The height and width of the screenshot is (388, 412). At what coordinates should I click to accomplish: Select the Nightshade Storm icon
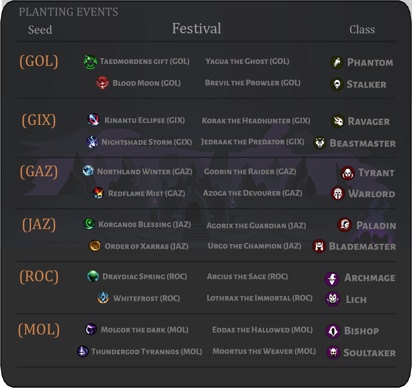92,142
